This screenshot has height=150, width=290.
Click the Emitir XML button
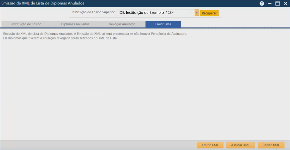click(210, 145)
